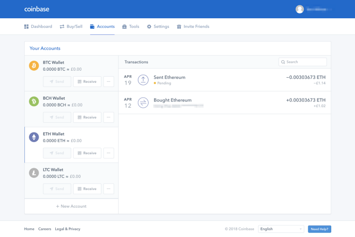
Task: Open more options for LTC Wallet
Action: 109,189
